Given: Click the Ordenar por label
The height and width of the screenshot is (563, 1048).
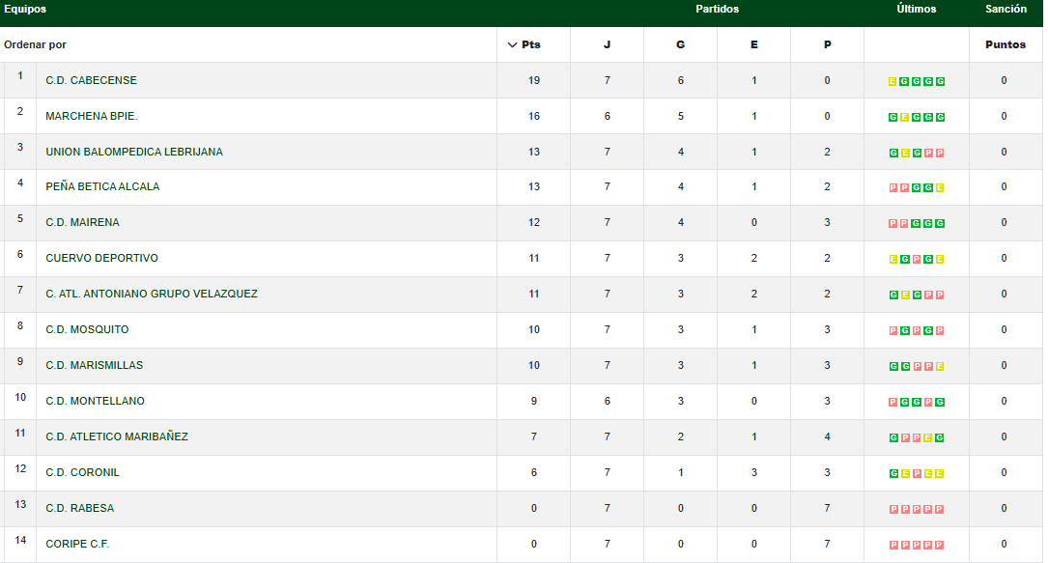Looking at the screenshot, I should [35, 45].
